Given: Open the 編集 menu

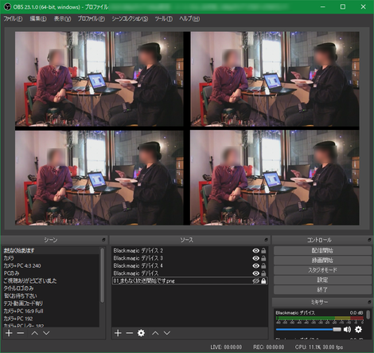Looking at the screenshot, I should pyautogui.click(x=38, y=18).
